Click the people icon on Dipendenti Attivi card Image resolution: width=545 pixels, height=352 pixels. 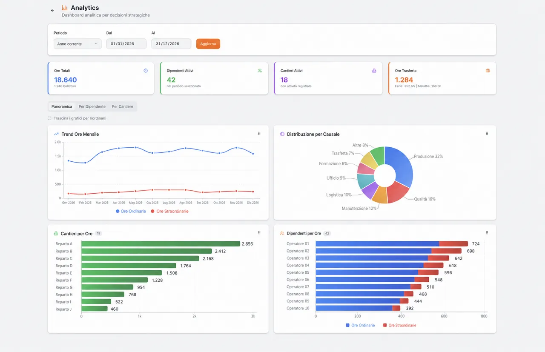point(260,71)
